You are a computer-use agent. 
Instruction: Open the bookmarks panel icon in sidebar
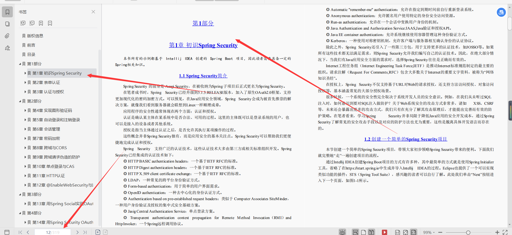click(7, 12)
